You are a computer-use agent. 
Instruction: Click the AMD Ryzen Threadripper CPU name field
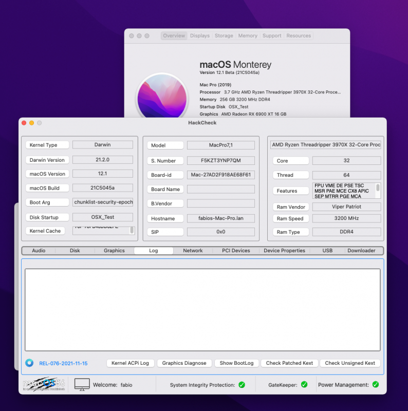(326, 145)
